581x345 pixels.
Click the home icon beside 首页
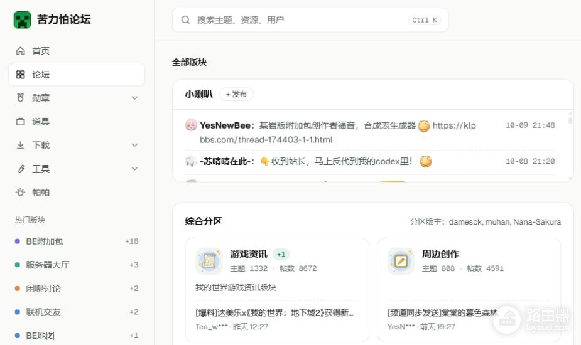coord(20,51)
